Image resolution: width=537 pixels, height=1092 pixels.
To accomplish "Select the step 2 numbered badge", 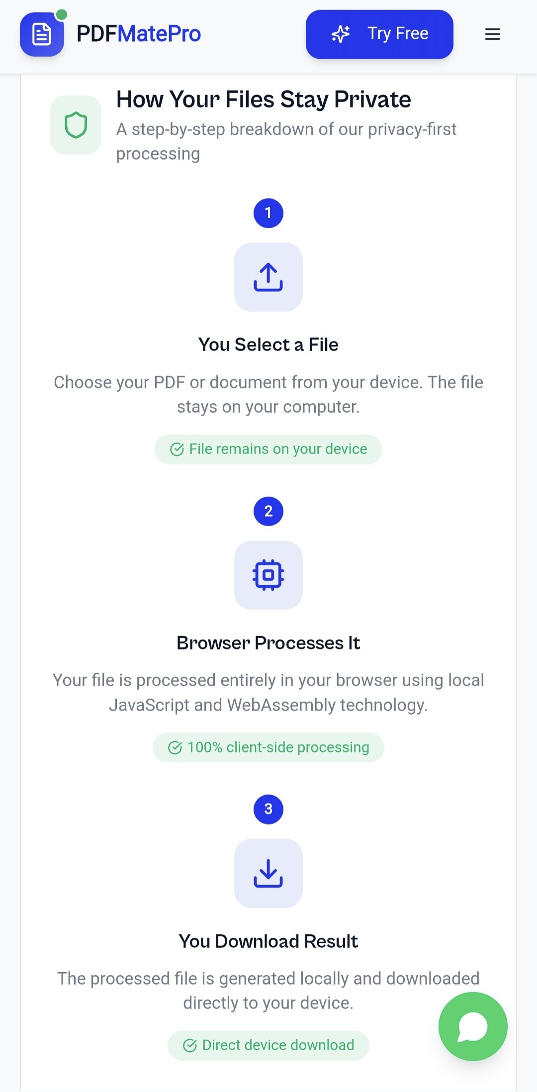I will 268,510.
